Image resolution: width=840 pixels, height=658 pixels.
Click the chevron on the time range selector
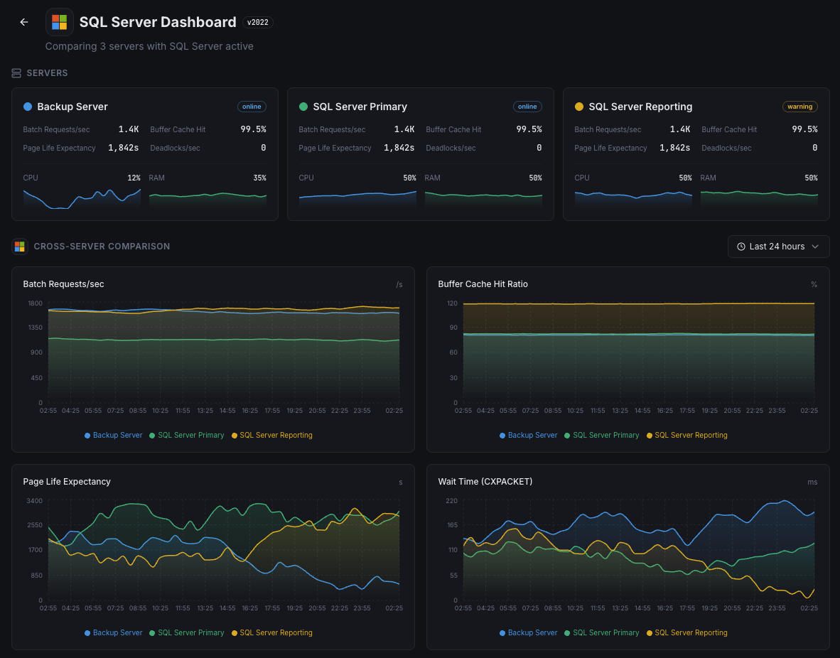[816, 247]
